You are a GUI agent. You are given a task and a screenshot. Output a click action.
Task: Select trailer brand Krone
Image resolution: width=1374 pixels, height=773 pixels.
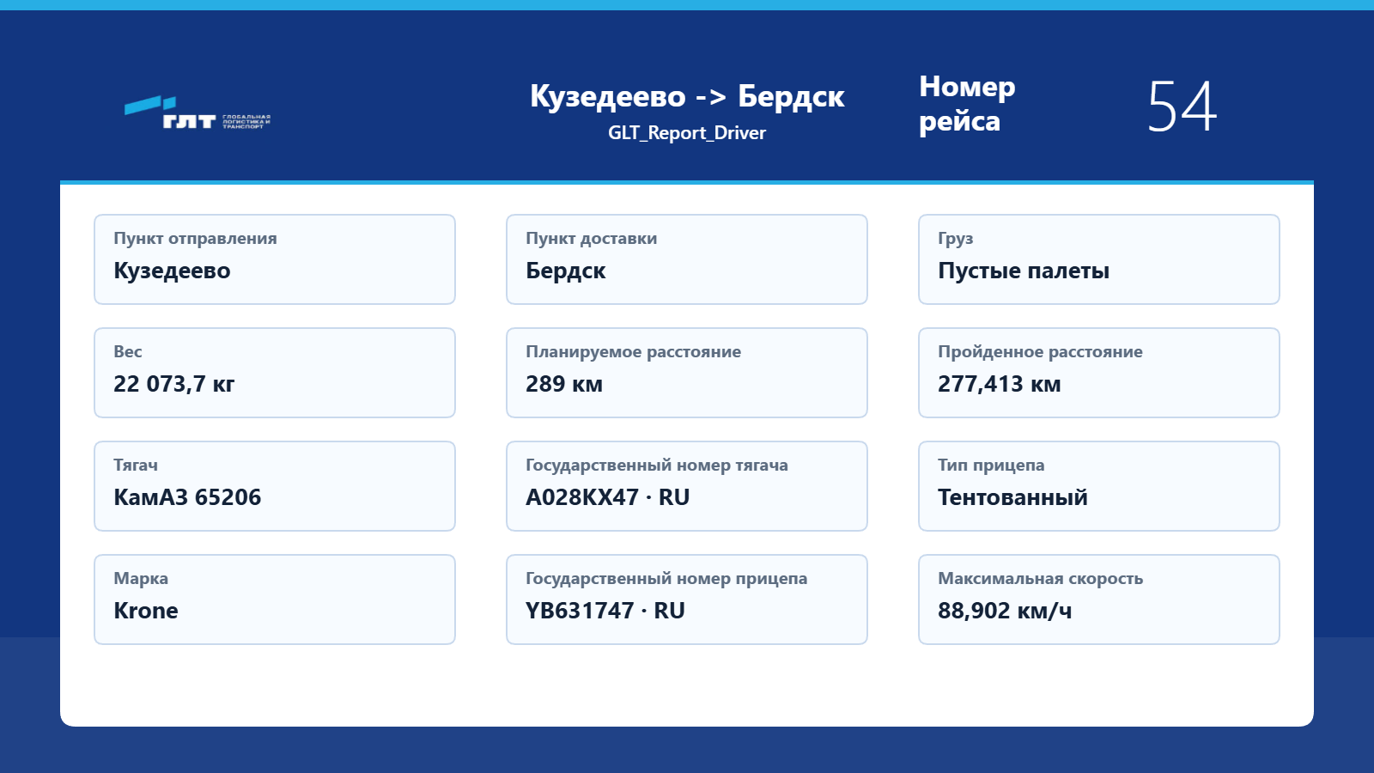coord(146,611)
